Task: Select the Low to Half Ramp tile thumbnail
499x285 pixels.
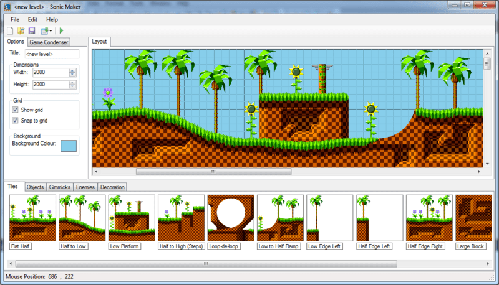Action: 280,218
